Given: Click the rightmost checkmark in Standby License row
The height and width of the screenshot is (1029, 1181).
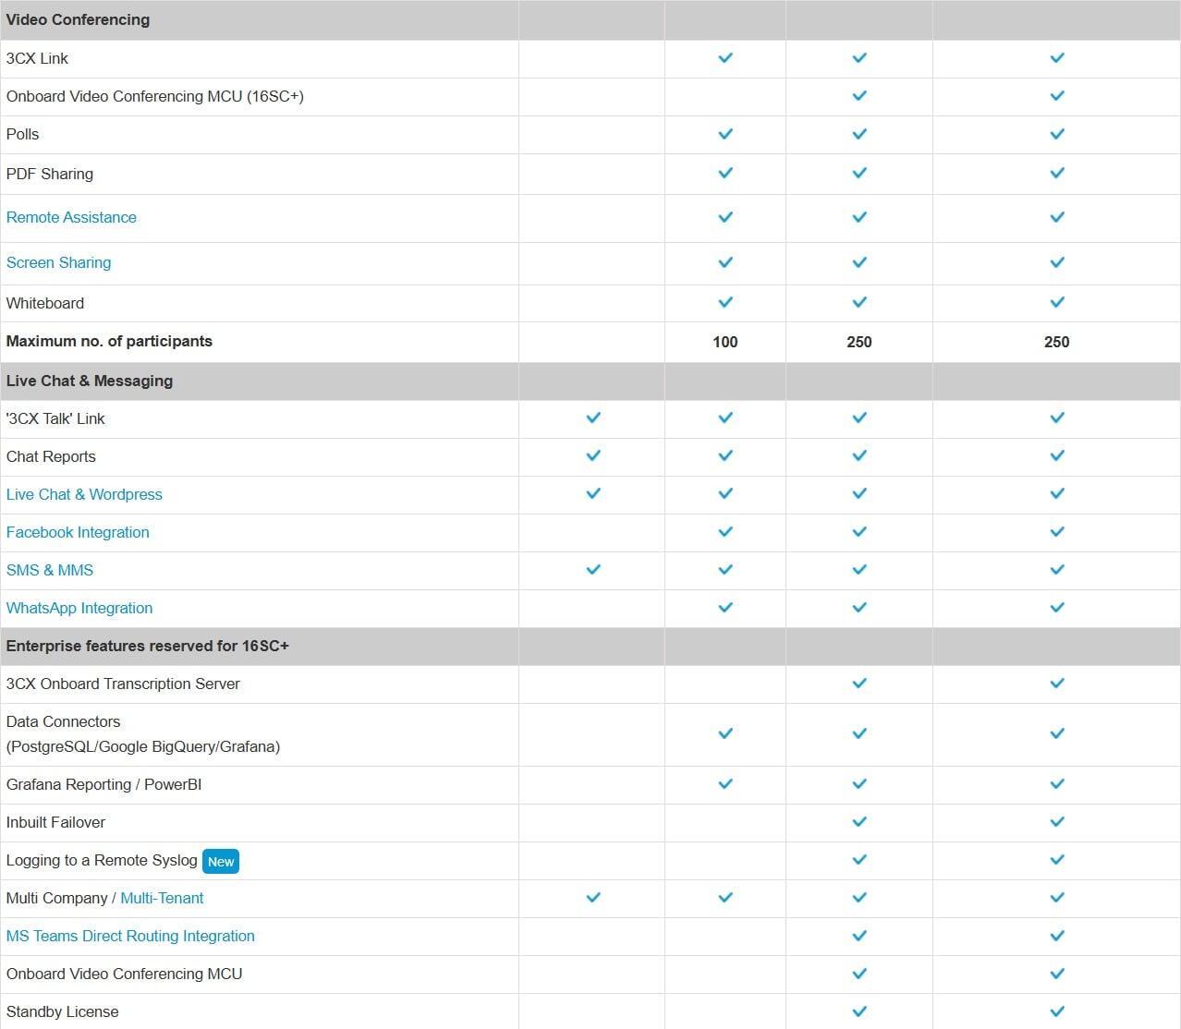Looking at the screenshot, I should click(1057, 1011).
